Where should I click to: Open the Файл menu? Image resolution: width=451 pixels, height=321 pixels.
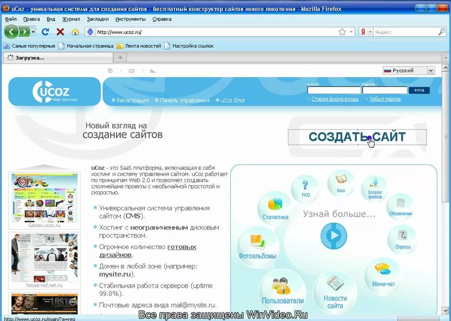coord(11,19)
